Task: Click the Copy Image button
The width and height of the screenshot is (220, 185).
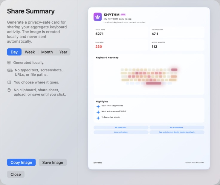Action: (21, 162)
